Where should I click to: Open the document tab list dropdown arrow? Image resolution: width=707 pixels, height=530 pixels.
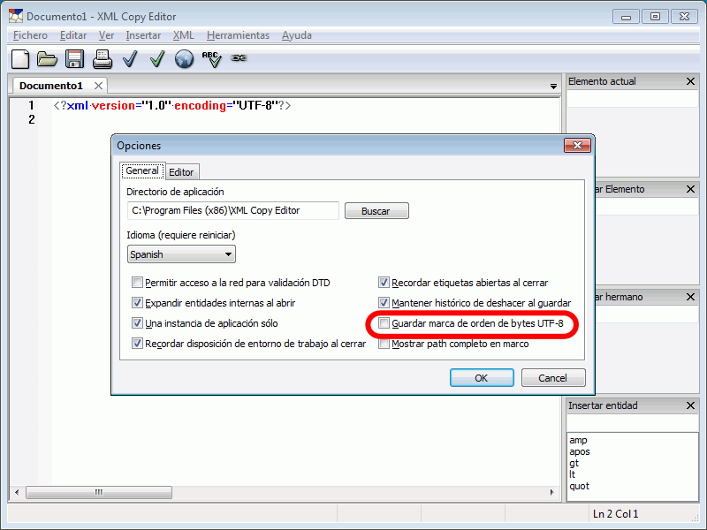pos(553,86)
